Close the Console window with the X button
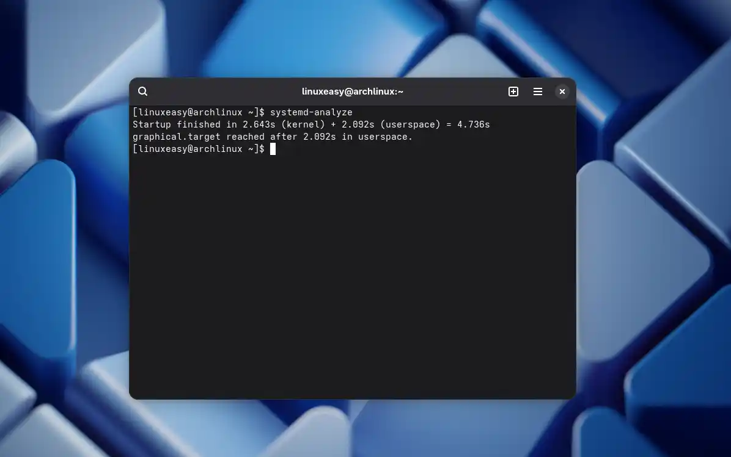Viewport: 731px width, 457px height. (562, 91)
